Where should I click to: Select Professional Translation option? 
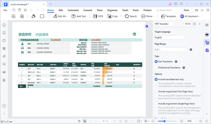(x=156, y=68)
